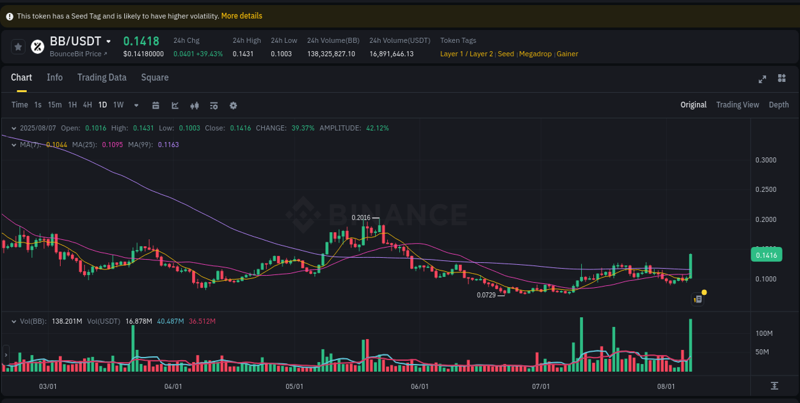
Task: Open the technical indicators icon
Action: [195, 104]
